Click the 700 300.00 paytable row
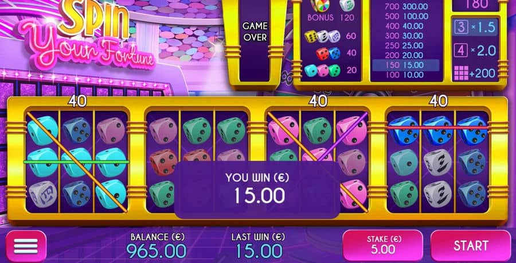The height and width of the screenshot is (263, 516). (406, 6)
